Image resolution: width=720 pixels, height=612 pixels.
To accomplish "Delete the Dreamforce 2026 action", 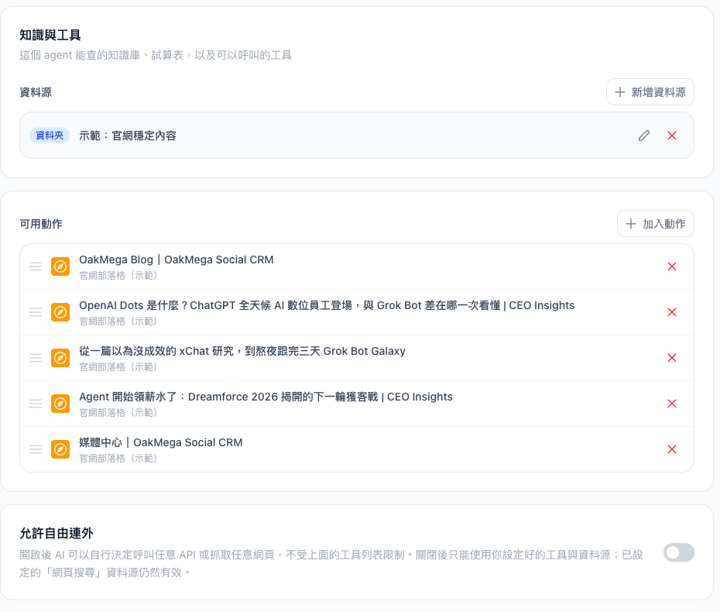I will tap(672, 404).
